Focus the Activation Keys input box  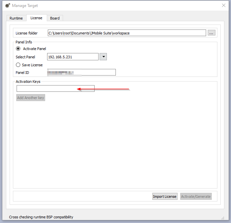click(55, 88)
